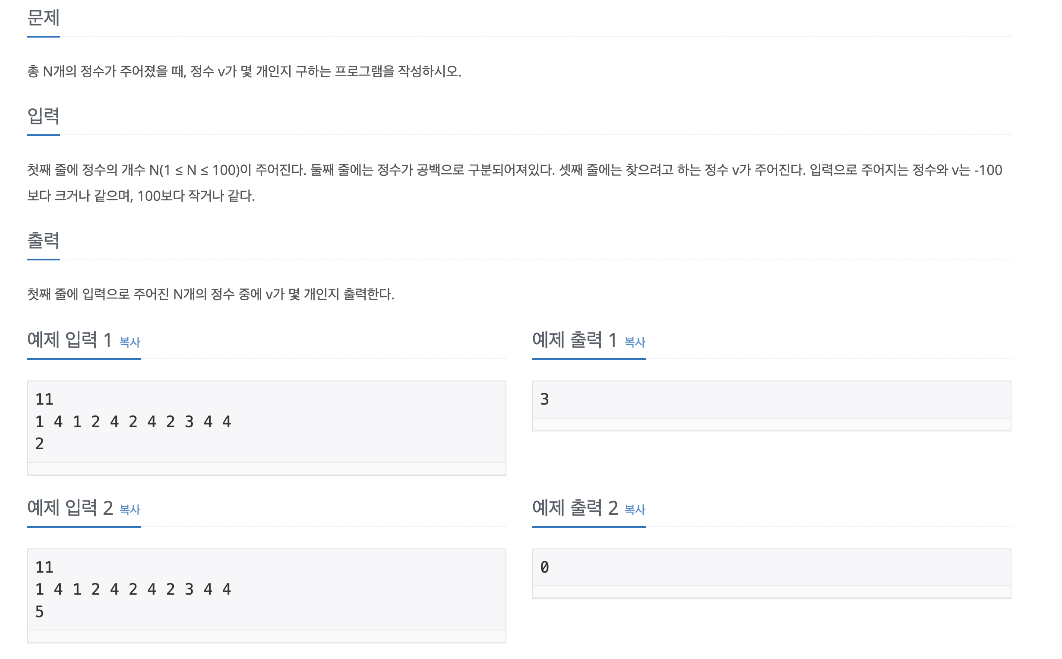Click the example output 1 box showing 3

point(771,399)
